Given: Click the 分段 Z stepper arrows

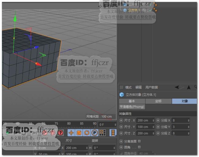Looking at the screenshot, I should [189, 133].
